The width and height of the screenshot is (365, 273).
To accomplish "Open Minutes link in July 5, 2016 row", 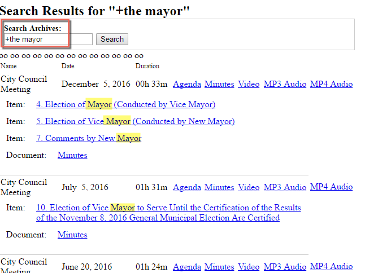I will pyautogui.click(x=219, y=187).
